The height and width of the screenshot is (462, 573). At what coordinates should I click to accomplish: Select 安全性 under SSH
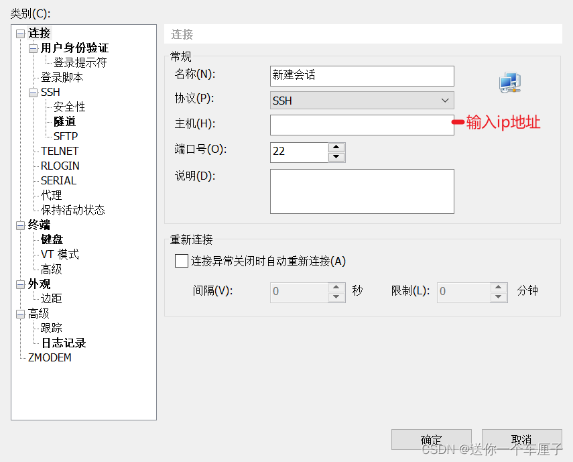(69, 107)
